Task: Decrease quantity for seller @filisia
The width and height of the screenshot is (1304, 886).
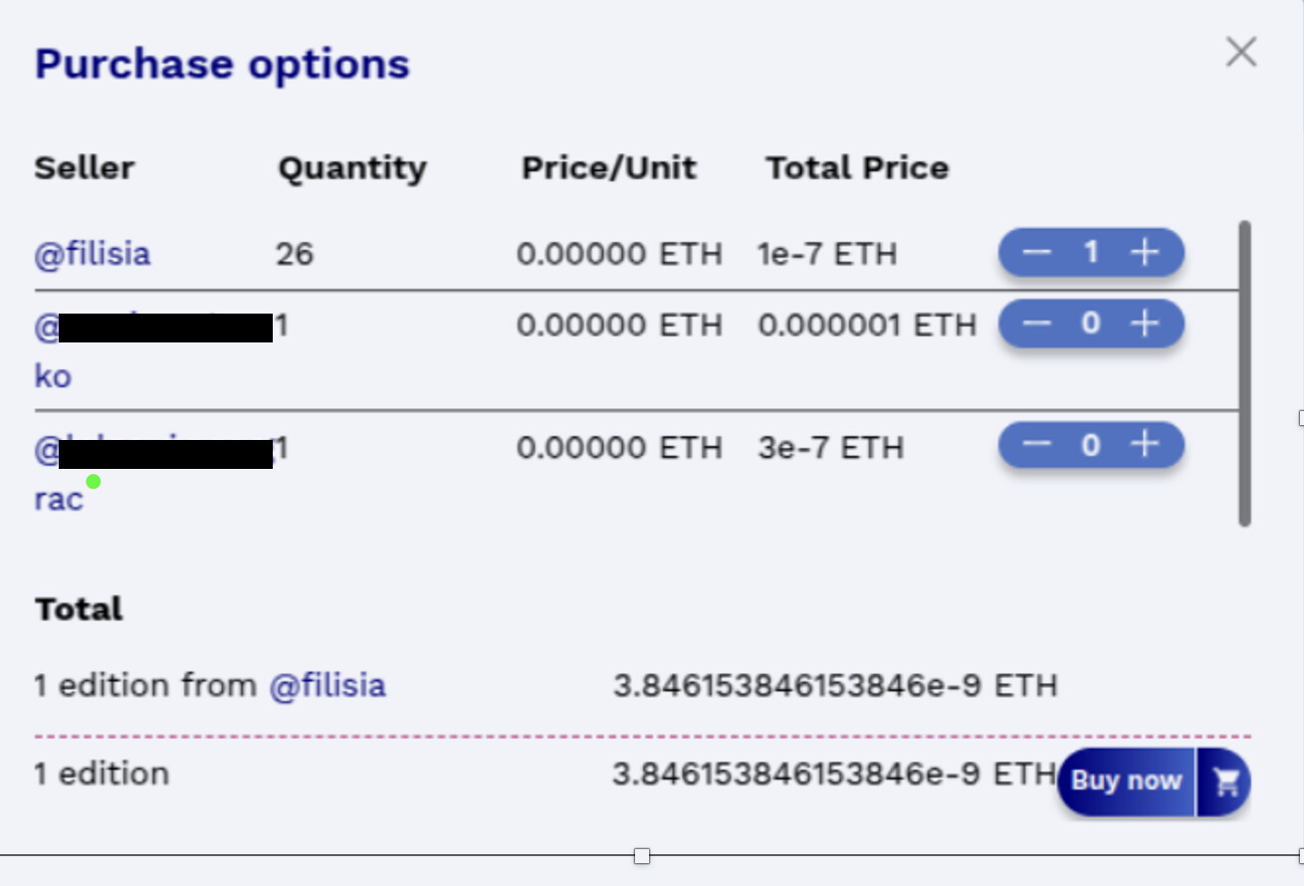Action: tap(1036, 253)
